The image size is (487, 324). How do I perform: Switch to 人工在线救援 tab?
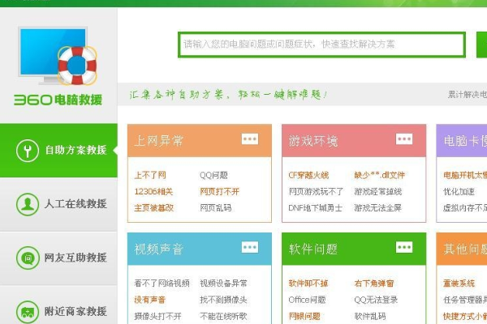coord(58,204)
